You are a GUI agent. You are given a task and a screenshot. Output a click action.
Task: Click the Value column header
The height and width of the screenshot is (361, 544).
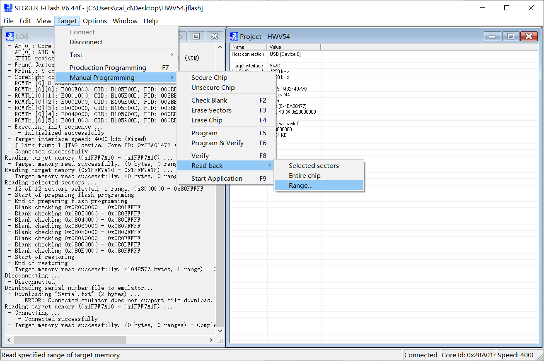coord(294,47)
